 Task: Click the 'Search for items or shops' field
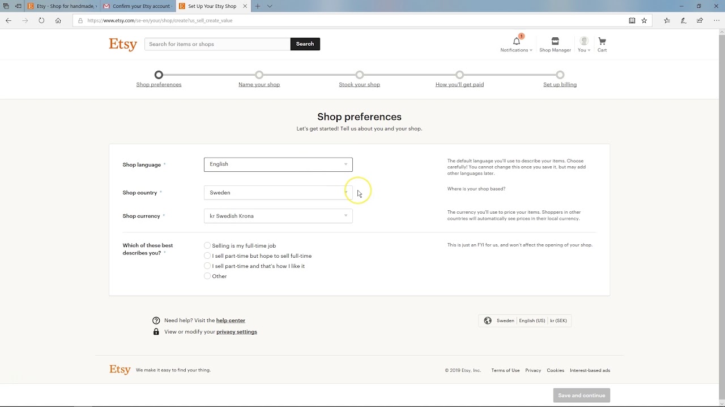(x=217, y=44)
